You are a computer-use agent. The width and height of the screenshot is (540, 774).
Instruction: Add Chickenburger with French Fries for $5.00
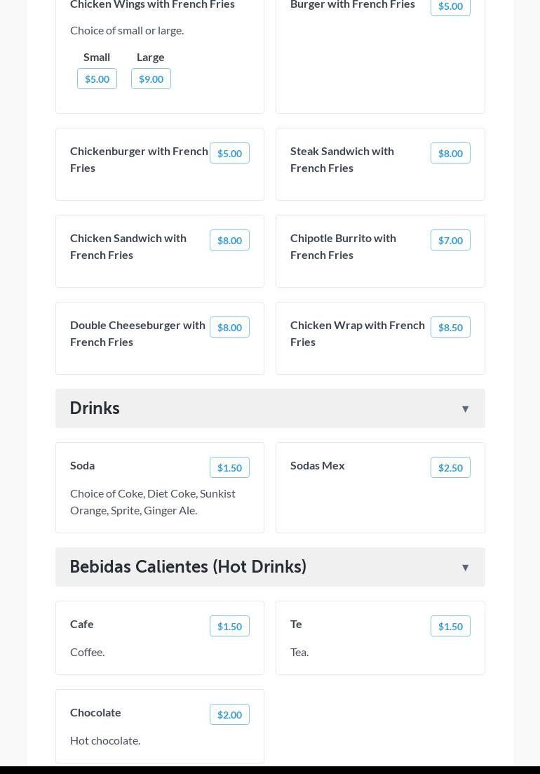click(x=229, y=153)
